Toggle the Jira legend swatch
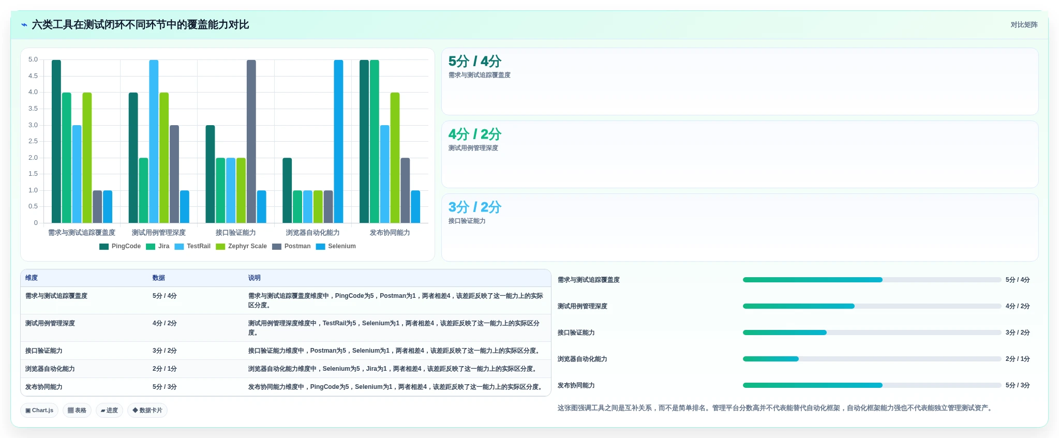This screenshot has height=438, width=1059. point(151,247)
